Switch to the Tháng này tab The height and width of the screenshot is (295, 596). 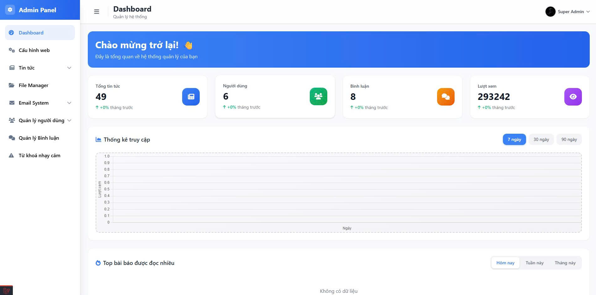[x=565, y=263]
